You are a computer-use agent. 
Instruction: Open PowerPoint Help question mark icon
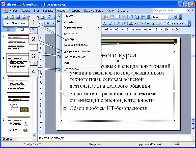176,17
